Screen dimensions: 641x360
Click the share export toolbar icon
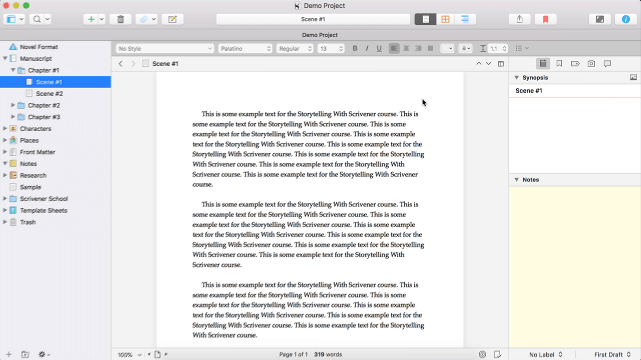coord(519,19)
